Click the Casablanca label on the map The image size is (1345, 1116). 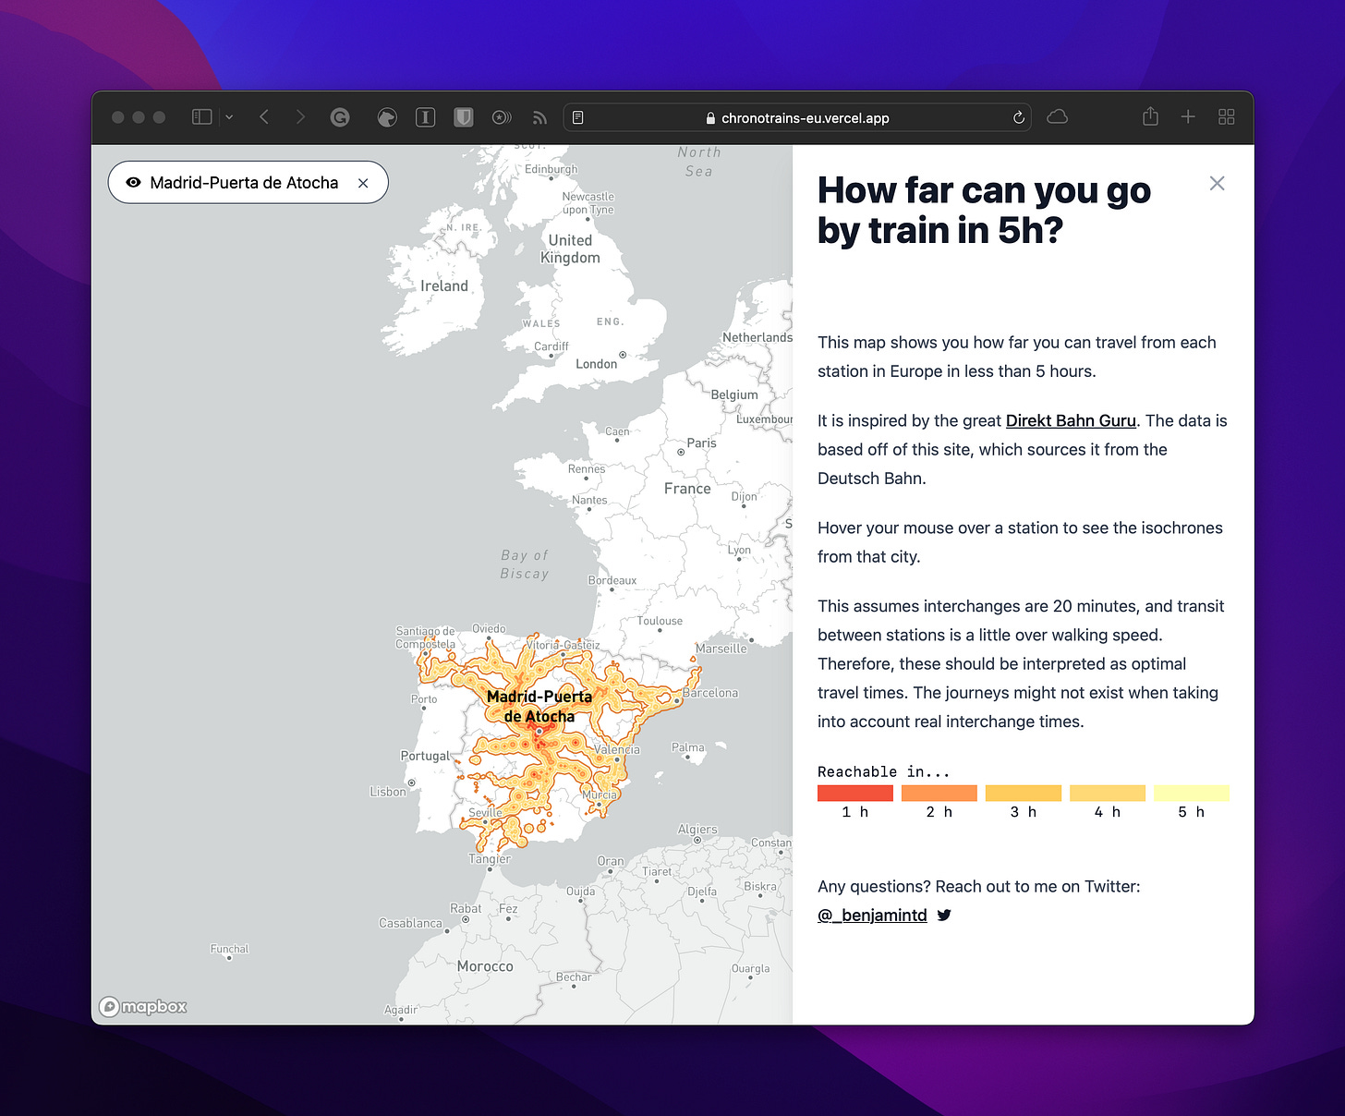pyautogui.click(x=410, y=923)
